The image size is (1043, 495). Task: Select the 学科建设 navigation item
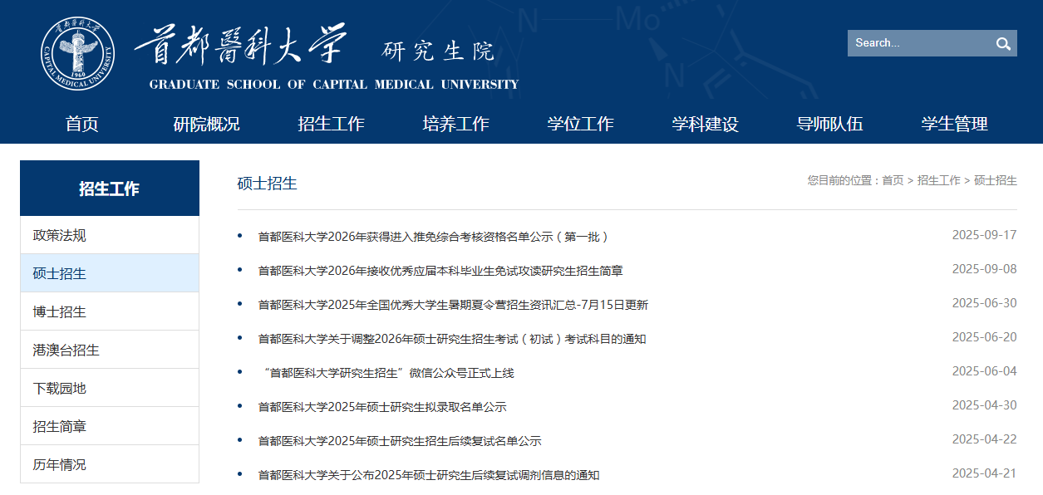[x=705, y=124]
